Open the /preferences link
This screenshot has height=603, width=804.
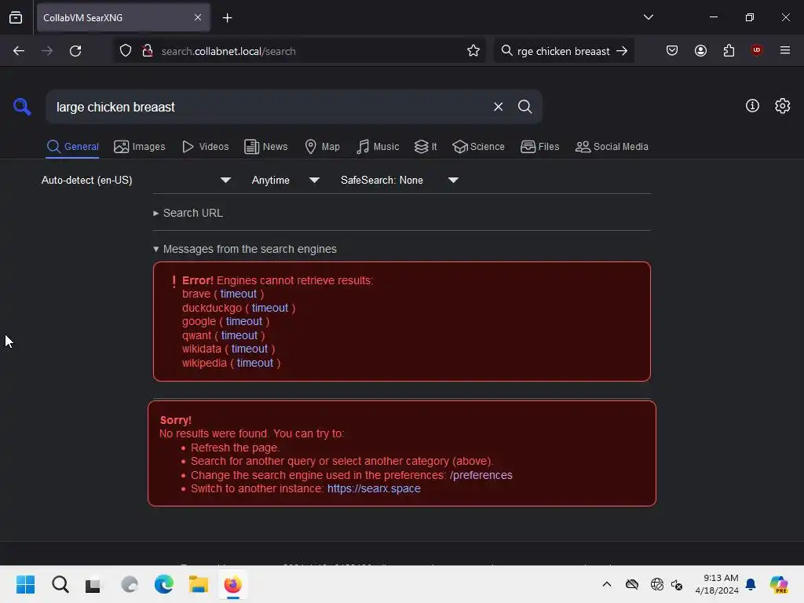[x=481, y=475]
